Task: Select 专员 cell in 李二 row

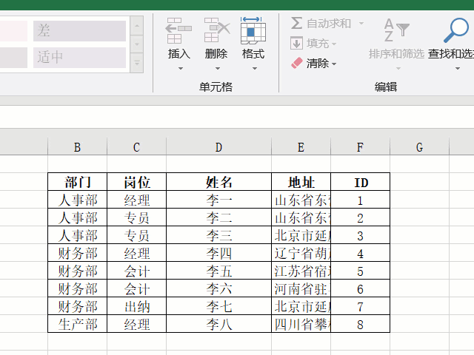Action: pos(136,217)
